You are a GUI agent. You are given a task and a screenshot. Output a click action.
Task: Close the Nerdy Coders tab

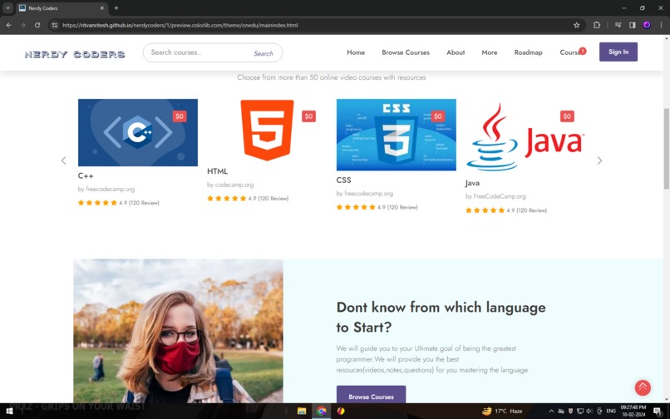point(102,7)
